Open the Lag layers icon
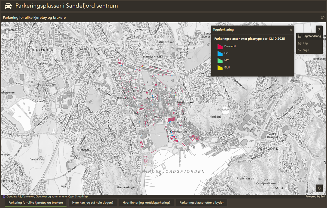This screenshot has width=327, height=208. (300, 43)
